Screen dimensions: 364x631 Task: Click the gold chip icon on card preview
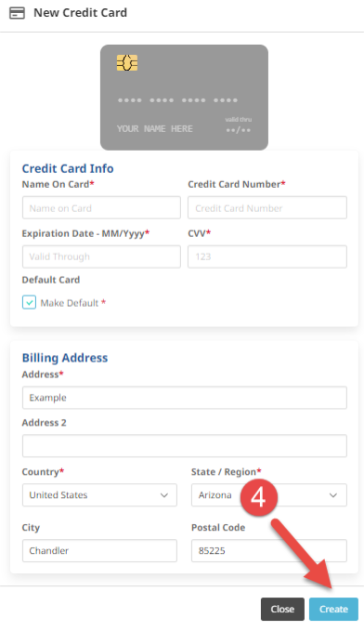(x=127, y=63)
